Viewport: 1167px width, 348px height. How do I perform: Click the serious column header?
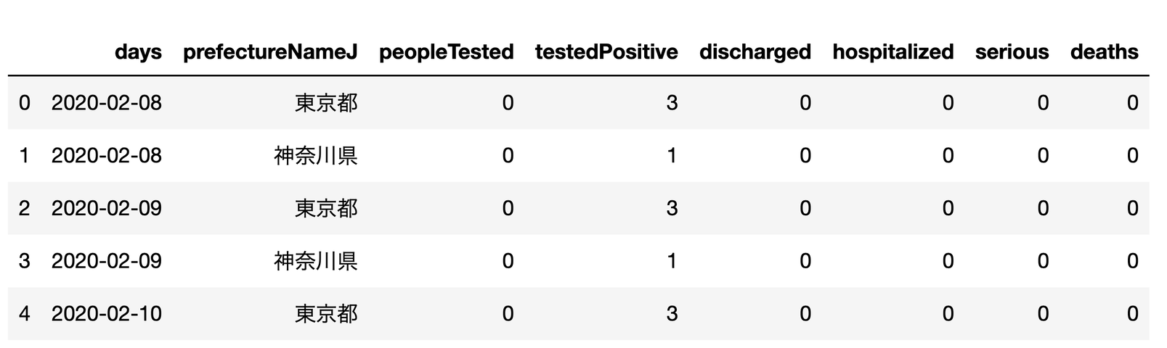click(x=1012, y=52)
